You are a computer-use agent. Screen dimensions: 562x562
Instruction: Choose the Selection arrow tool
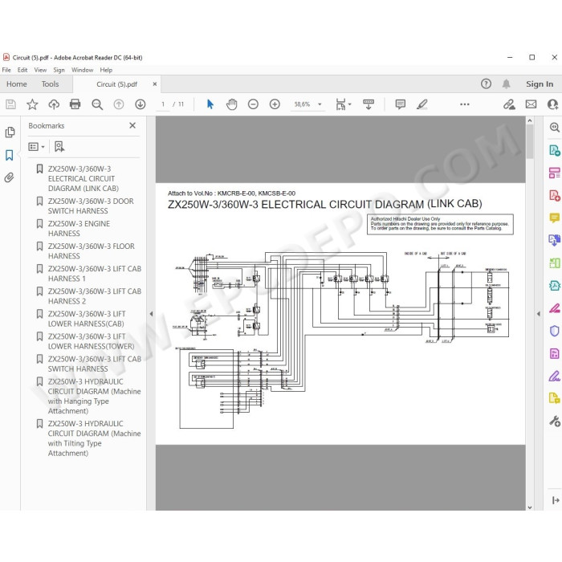pyautogui.click(x=210, y=104)
